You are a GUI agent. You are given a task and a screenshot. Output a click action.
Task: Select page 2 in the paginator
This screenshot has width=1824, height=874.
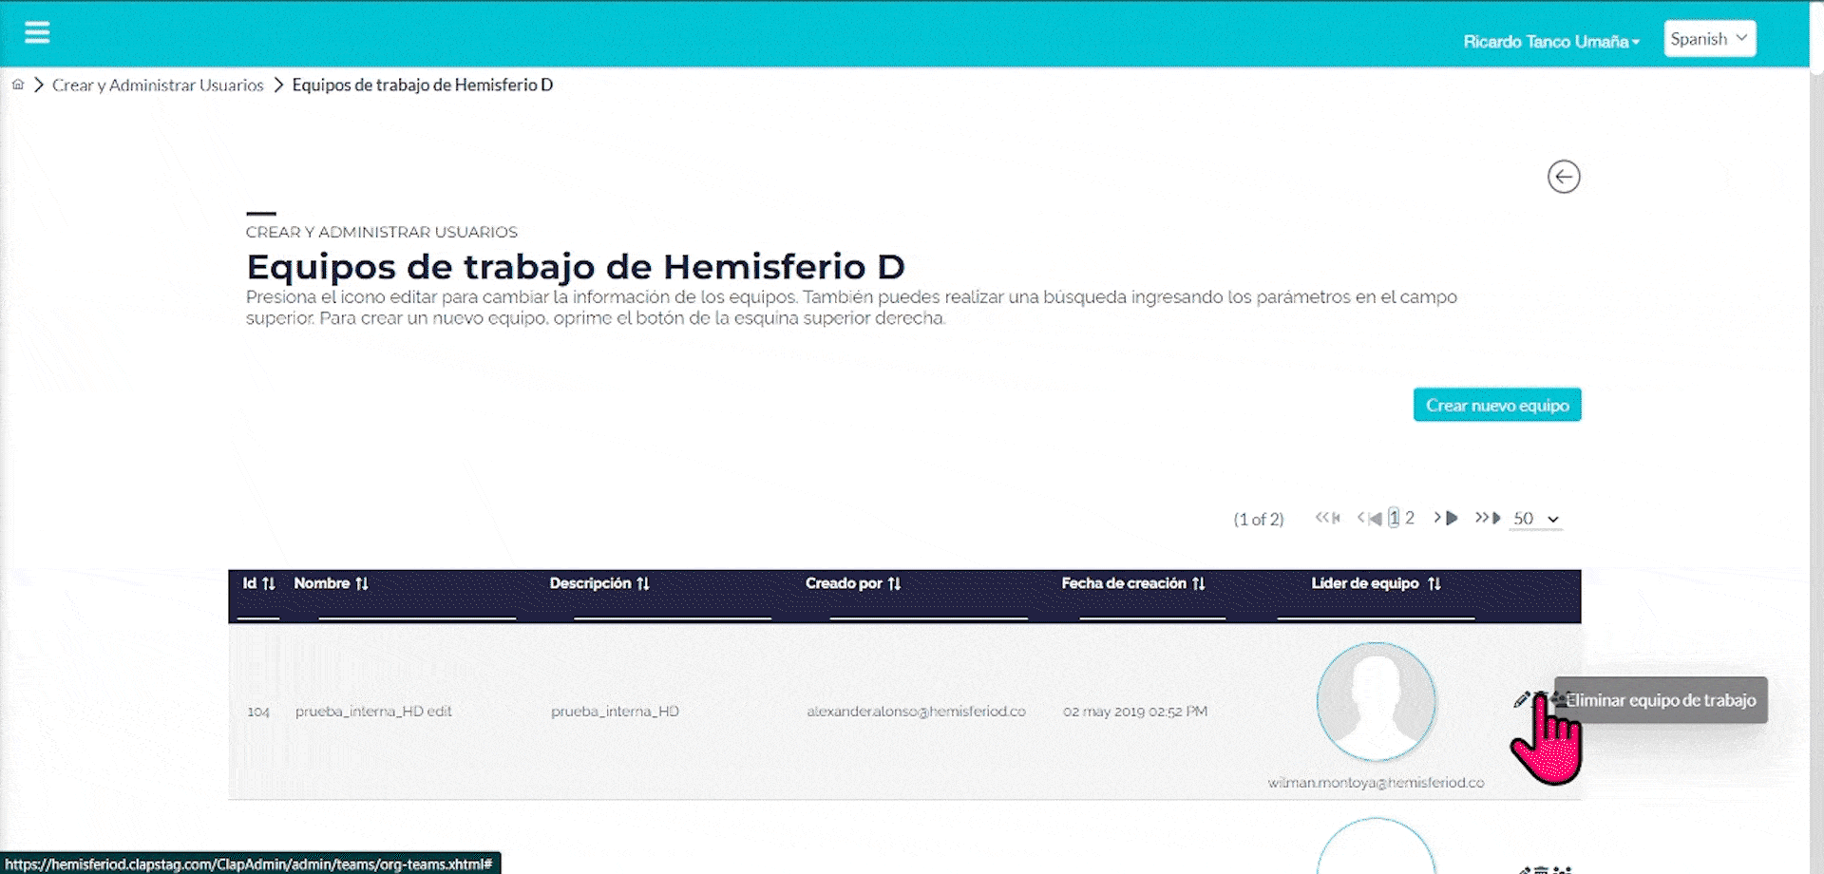(x=1410, y=518)
